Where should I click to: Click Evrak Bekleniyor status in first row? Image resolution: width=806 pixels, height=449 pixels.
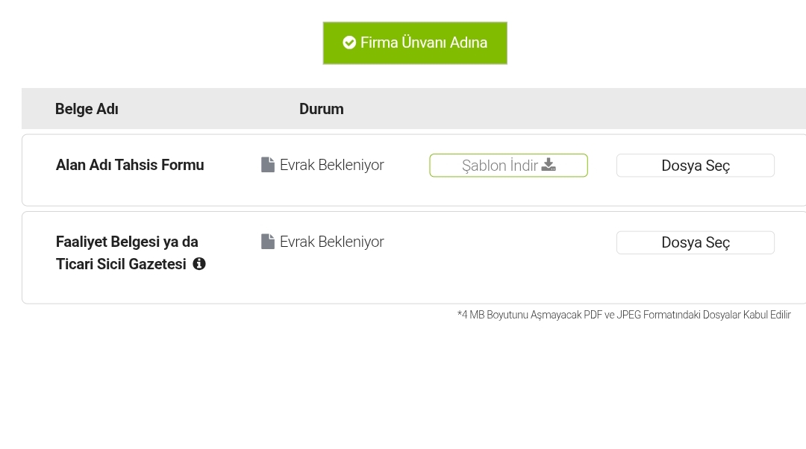[x=331, y=165]
